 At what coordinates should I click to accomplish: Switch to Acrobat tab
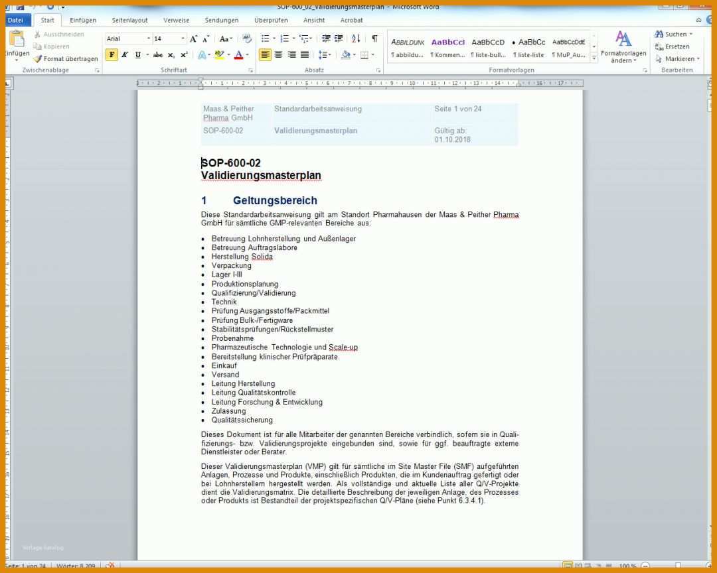click(x=351, y=20)
